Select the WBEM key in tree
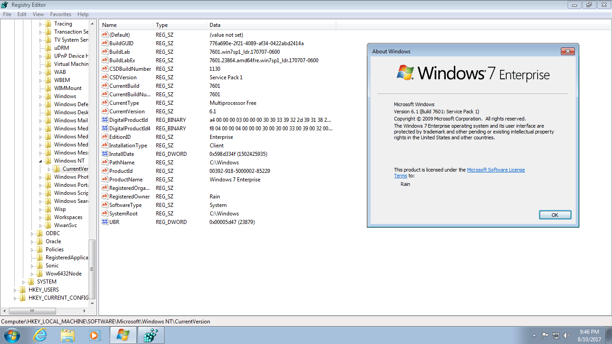Image resolution: width=612 pixels, height=344 pixels. (62, 80)
